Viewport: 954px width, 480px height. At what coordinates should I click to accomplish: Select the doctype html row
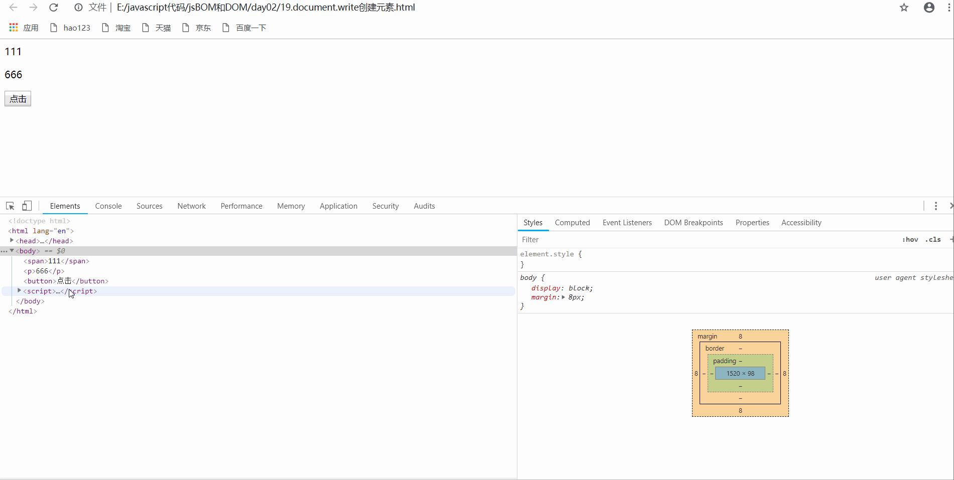click(x=39, y=221)
